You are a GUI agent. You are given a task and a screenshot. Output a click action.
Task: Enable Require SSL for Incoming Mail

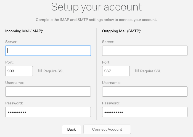pyautogui.click(x=40, y=71)
